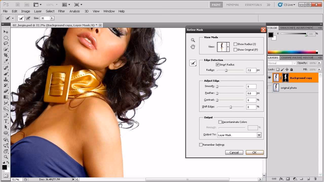This screenshot has width=324, height=182.
Task: Activate the Refine Radius brush in the dialog
Action: click(x=193, y=63)
